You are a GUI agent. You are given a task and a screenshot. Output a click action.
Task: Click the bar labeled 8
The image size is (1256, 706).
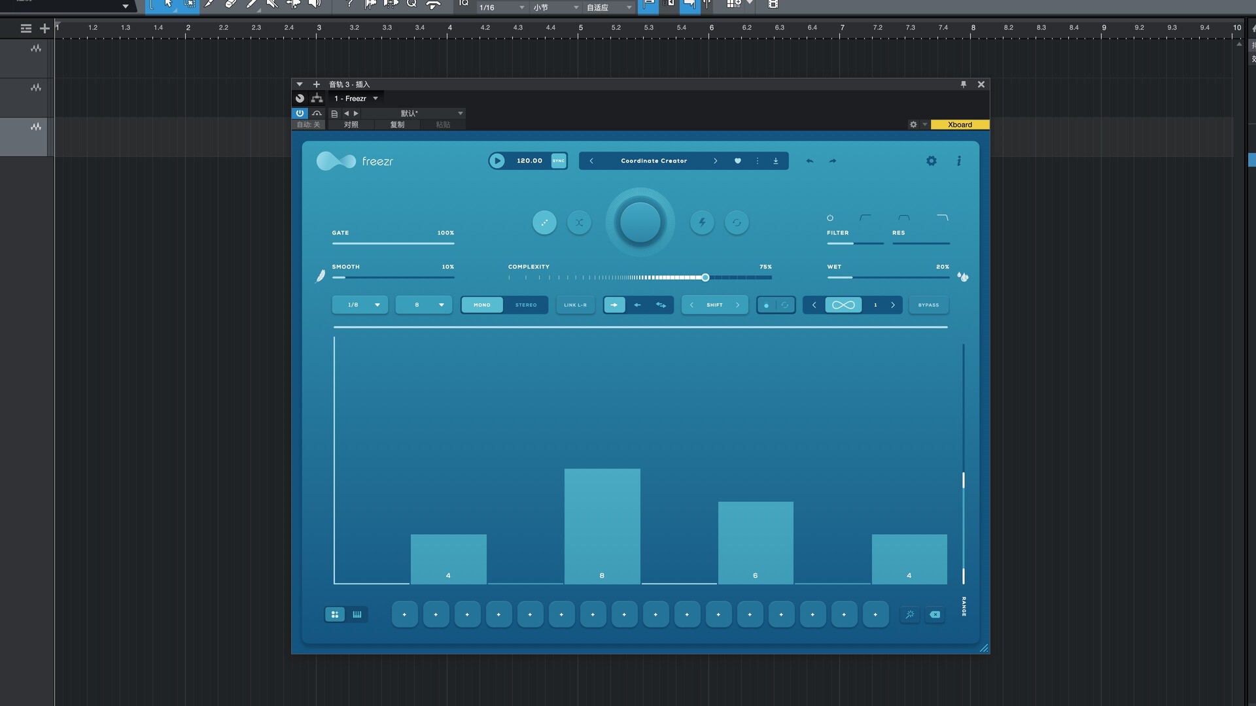[602, 526]
